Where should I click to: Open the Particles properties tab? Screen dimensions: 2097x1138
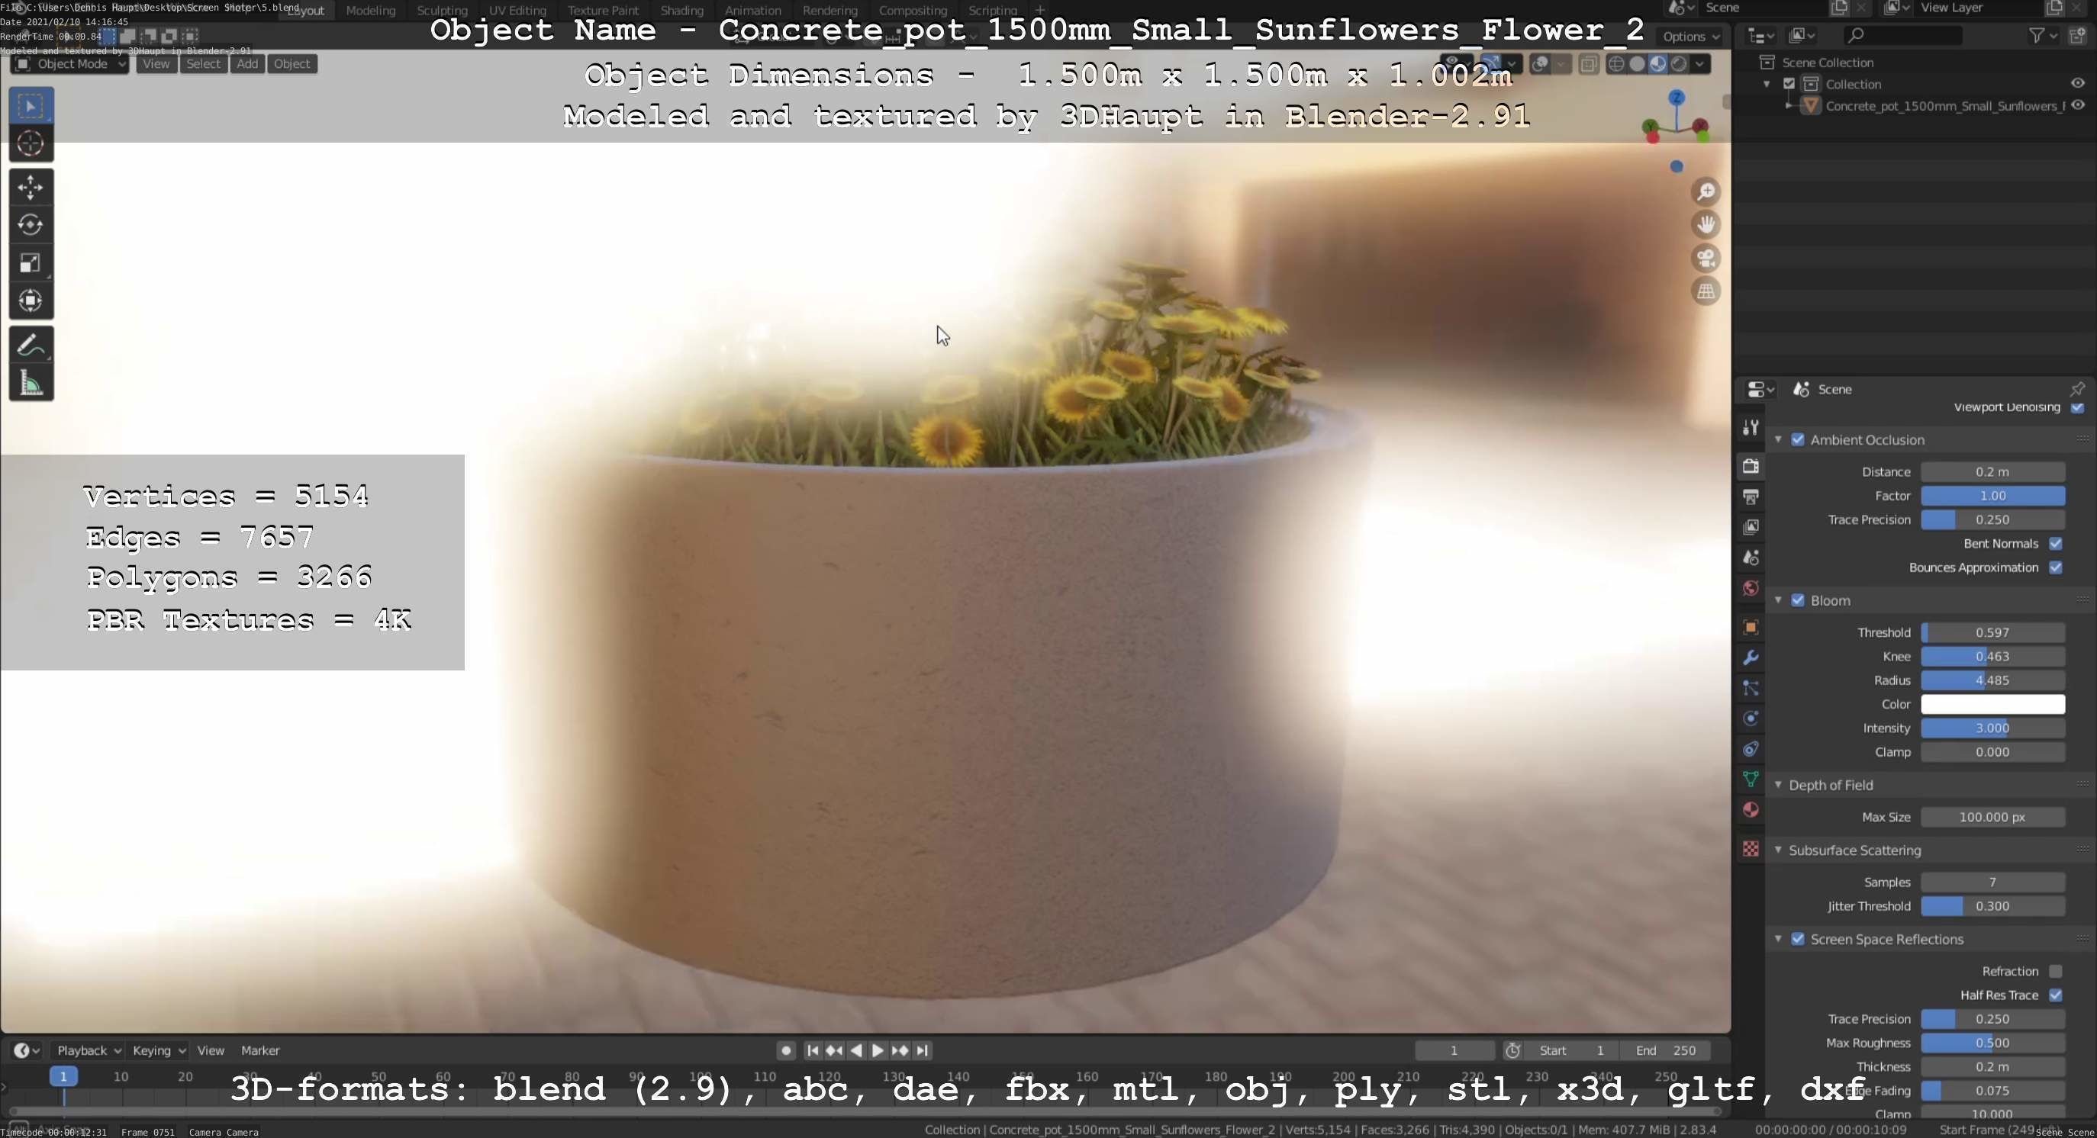click(1751, 688)
